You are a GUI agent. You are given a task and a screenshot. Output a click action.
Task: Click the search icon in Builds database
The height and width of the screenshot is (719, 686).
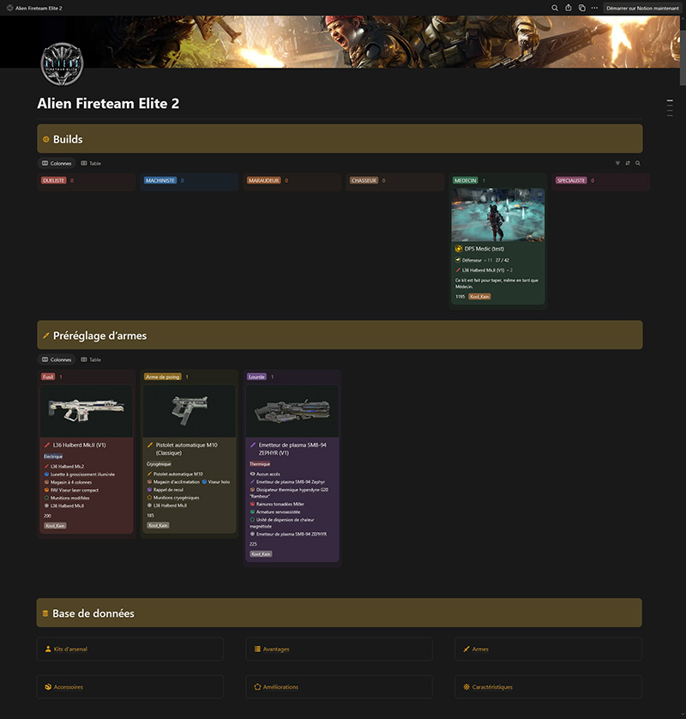(x=637, y=163)
